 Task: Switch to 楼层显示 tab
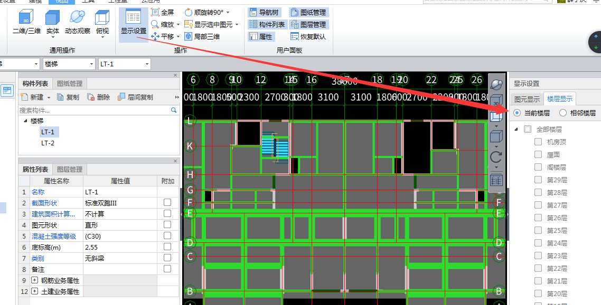560,99
